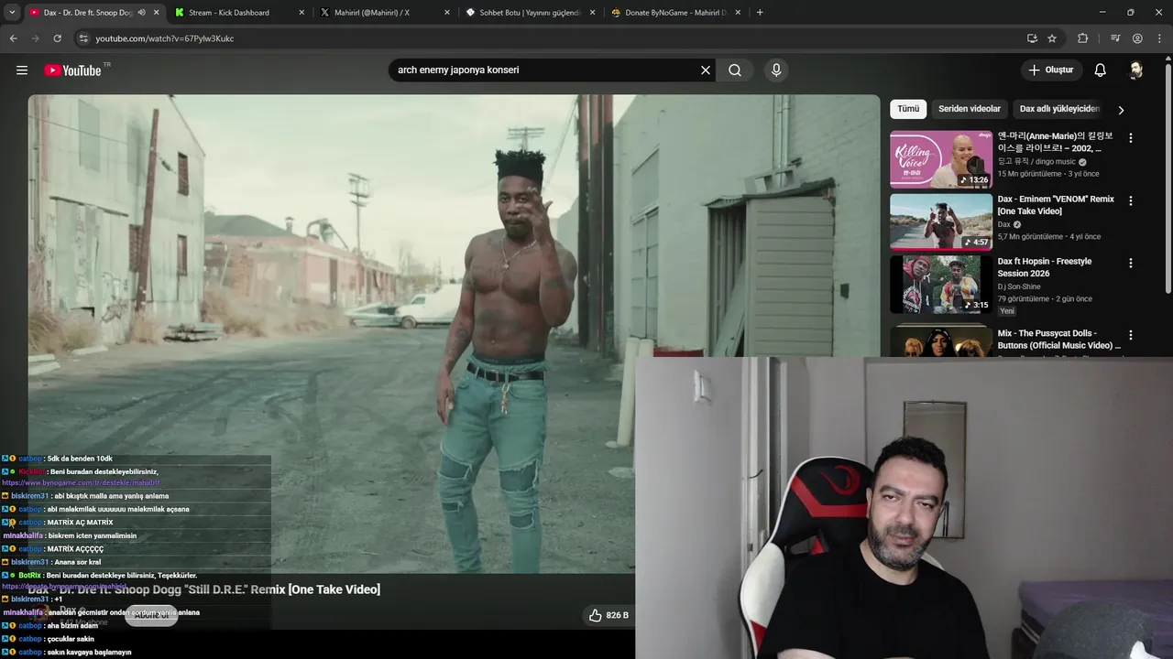Visit dingo music channel name

coord(1036,162)
